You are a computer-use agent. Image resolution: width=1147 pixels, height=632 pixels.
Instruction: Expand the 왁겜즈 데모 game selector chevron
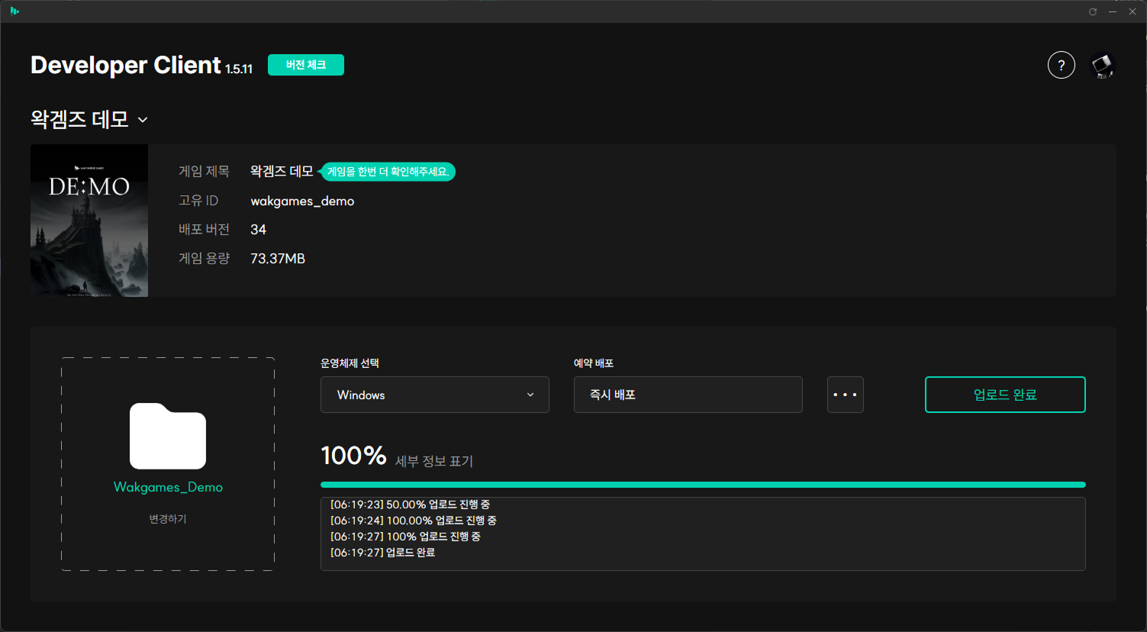click(143, 120)
